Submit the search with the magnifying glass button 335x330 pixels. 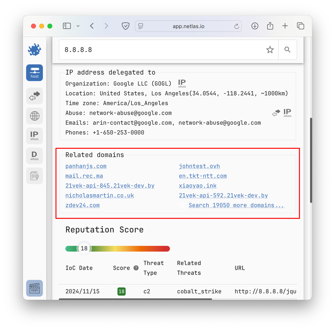pos(287,50)
